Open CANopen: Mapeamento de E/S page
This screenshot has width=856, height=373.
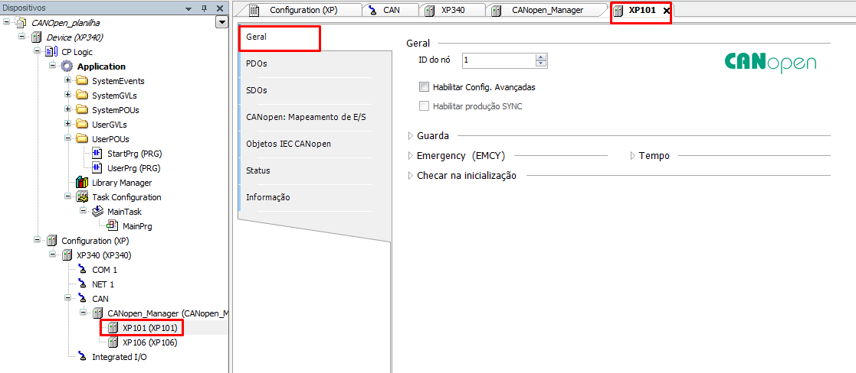point(306,117)
